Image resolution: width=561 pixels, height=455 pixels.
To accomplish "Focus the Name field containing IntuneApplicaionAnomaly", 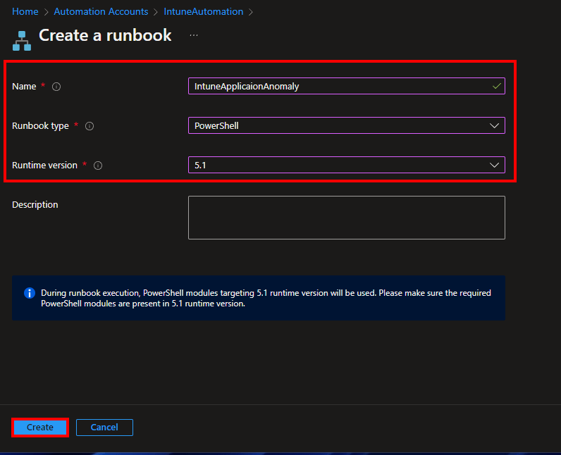I will [338, 86].
